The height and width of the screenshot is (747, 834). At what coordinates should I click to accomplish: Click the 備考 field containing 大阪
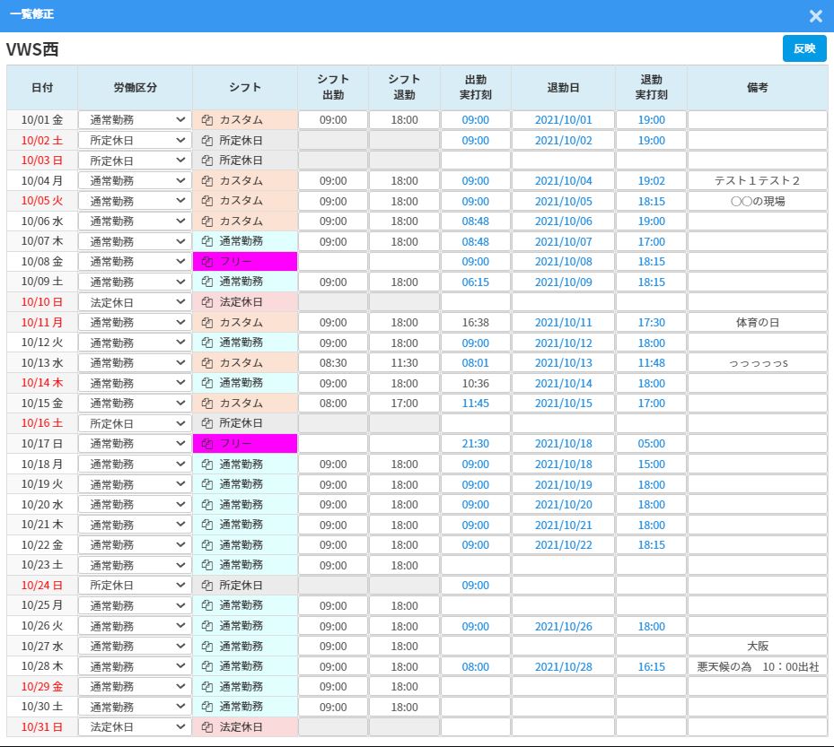click(758, 646)
